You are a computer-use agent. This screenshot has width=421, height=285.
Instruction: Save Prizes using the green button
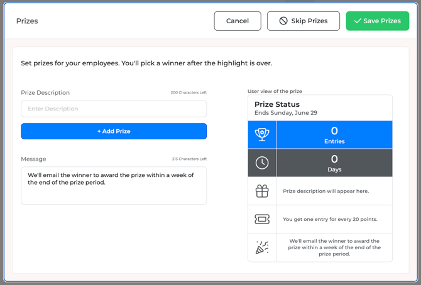click(x=378, y=21)
